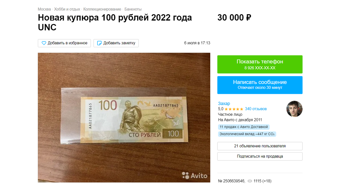Click the eye views icon near 1115
Image resolution: width=347 pixels, height=187 pixels.
tap(250, 181)
